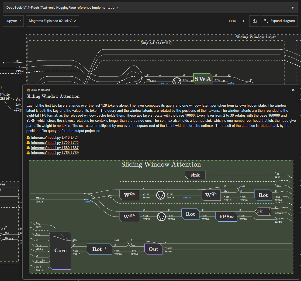Image resolution: width=301 pixels, height=281 pixels.
Task: Open inference/model.py L765-L789 link
Action: 55,153
